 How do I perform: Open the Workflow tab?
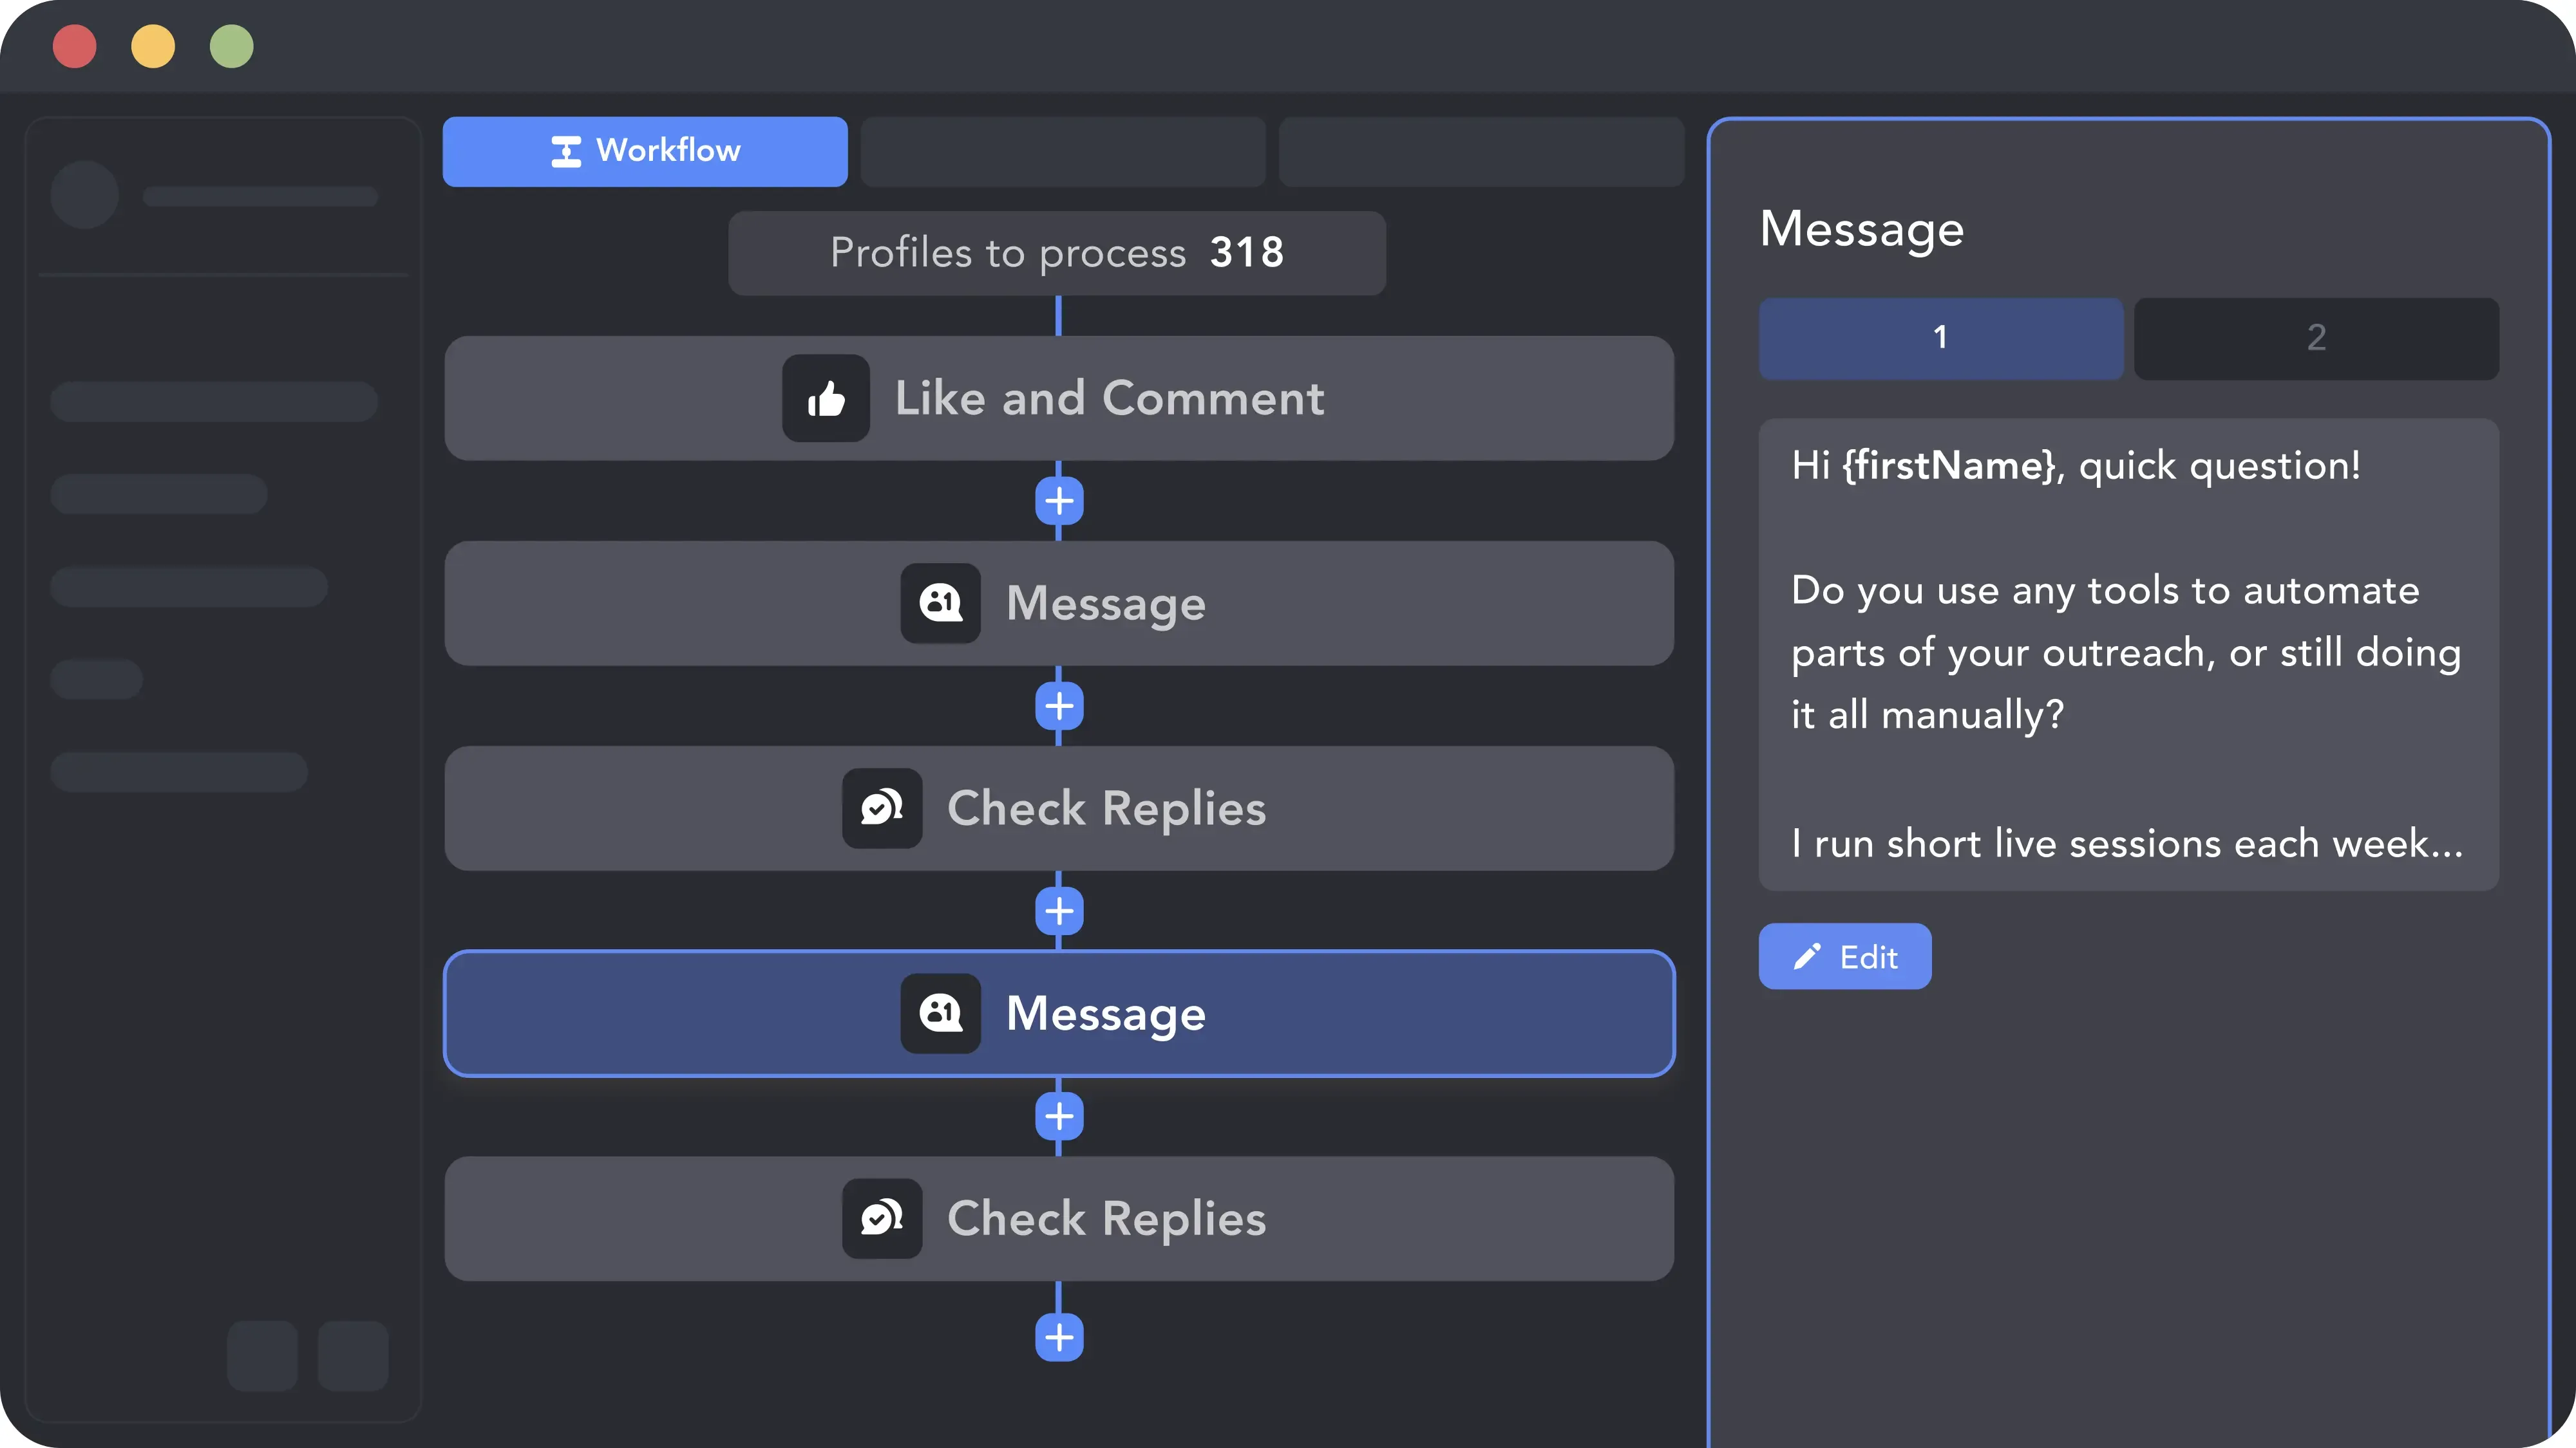tap(645, 151)
